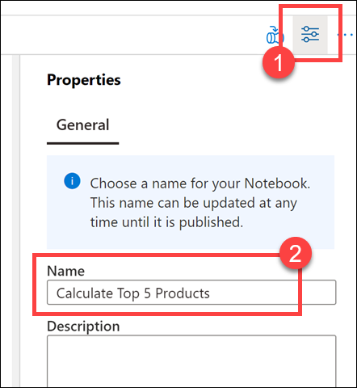
Task: Click the Name field label
Action: pos(65,271)
